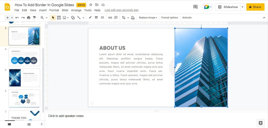This screenshot has height=128, width=268.
Task: Activate the paint format tool
Action: pos(34,18)
